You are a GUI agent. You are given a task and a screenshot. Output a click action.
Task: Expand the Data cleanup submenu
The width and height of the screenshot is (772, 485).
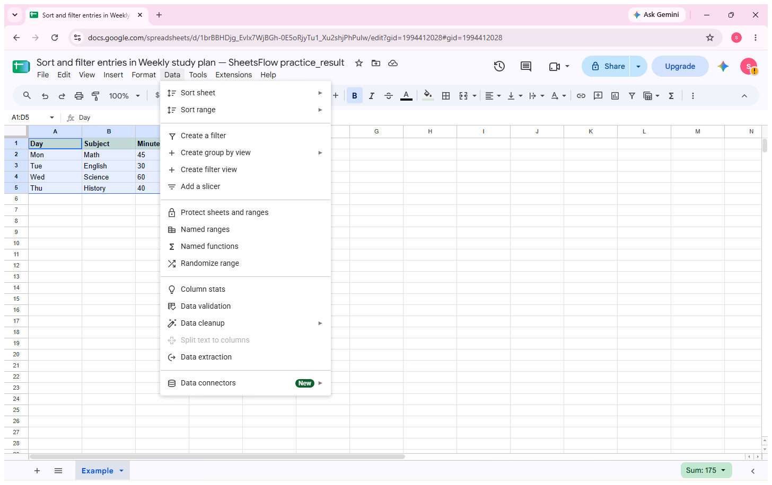(245, 323)
